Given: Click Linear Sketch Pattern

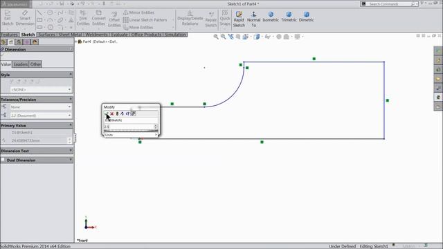Looking at the screenshot, I should coord(145,20).
